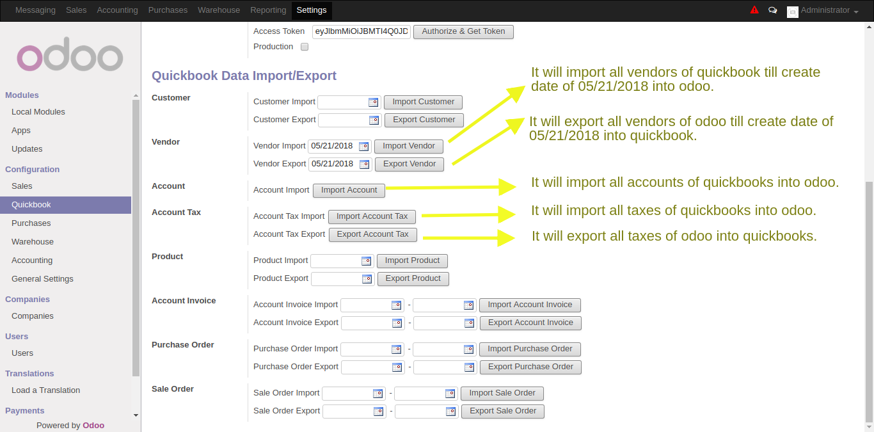Open the Accounting top menu

(117, 10)
